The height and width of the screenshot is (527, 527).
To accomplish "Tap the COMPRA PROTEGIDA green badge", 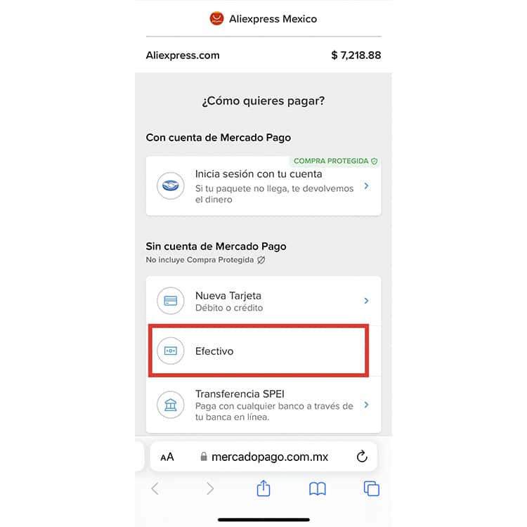I will (335, 162).
